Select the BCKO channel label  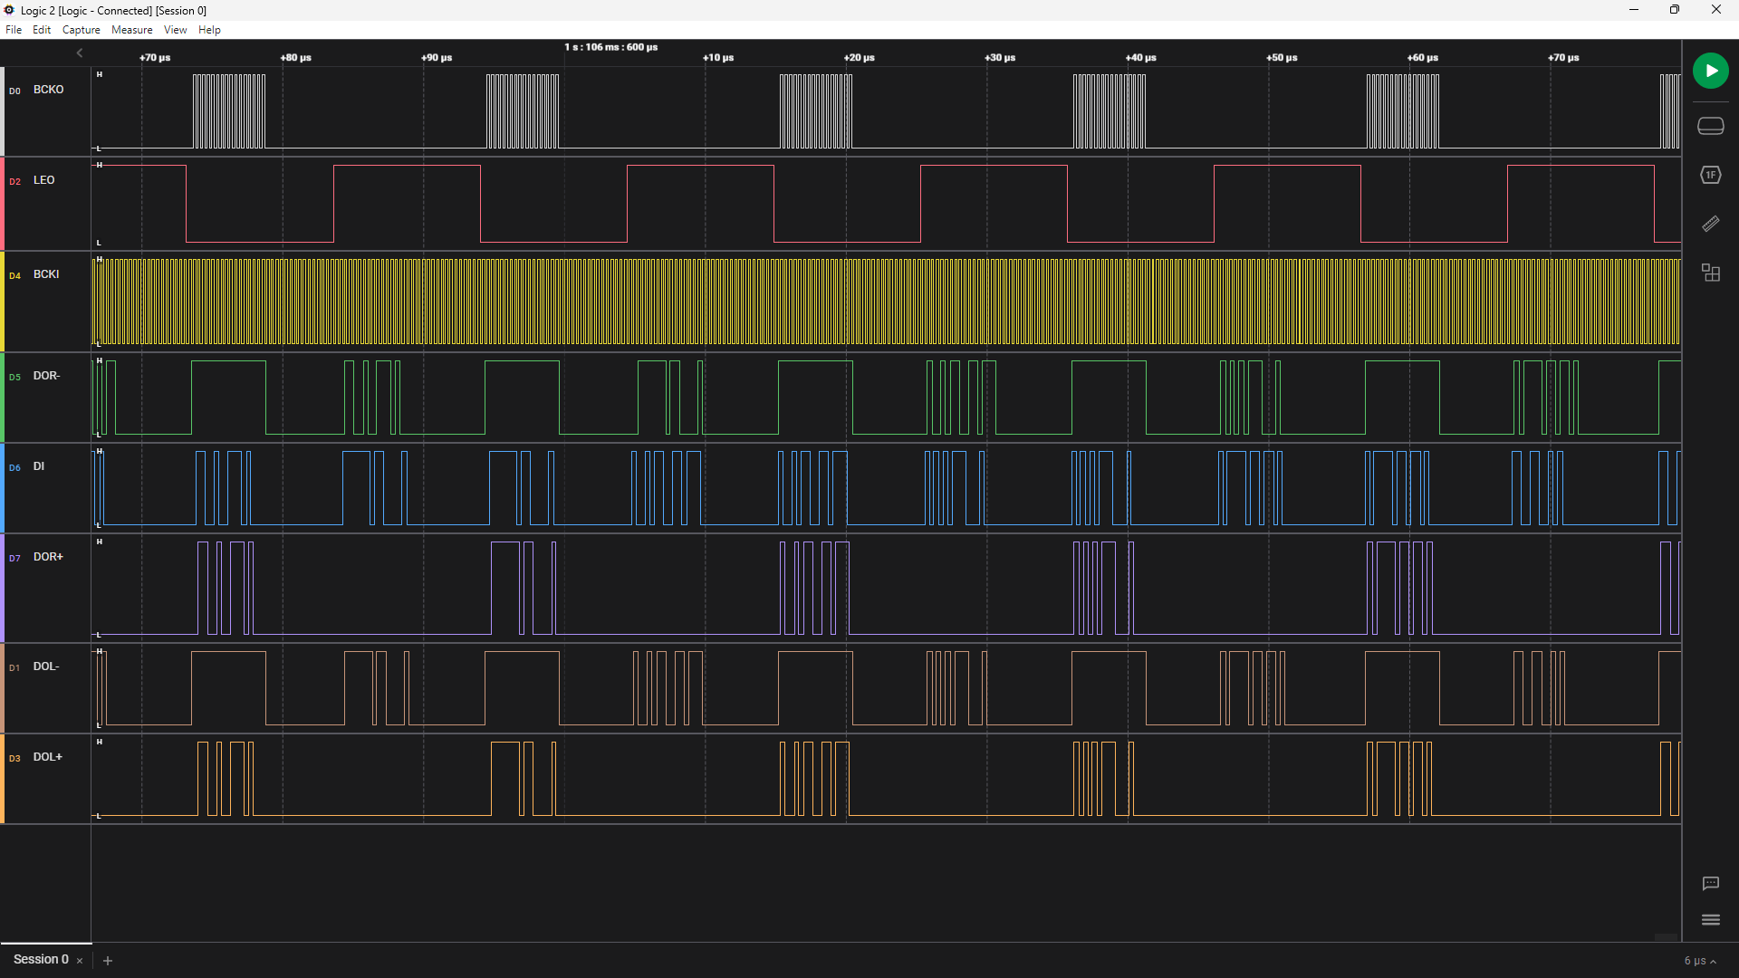49,90
